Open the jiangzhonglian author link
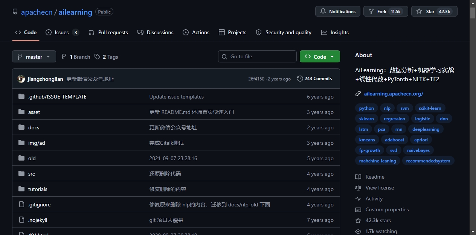This screenshot has height=235, width=476. 45,79
